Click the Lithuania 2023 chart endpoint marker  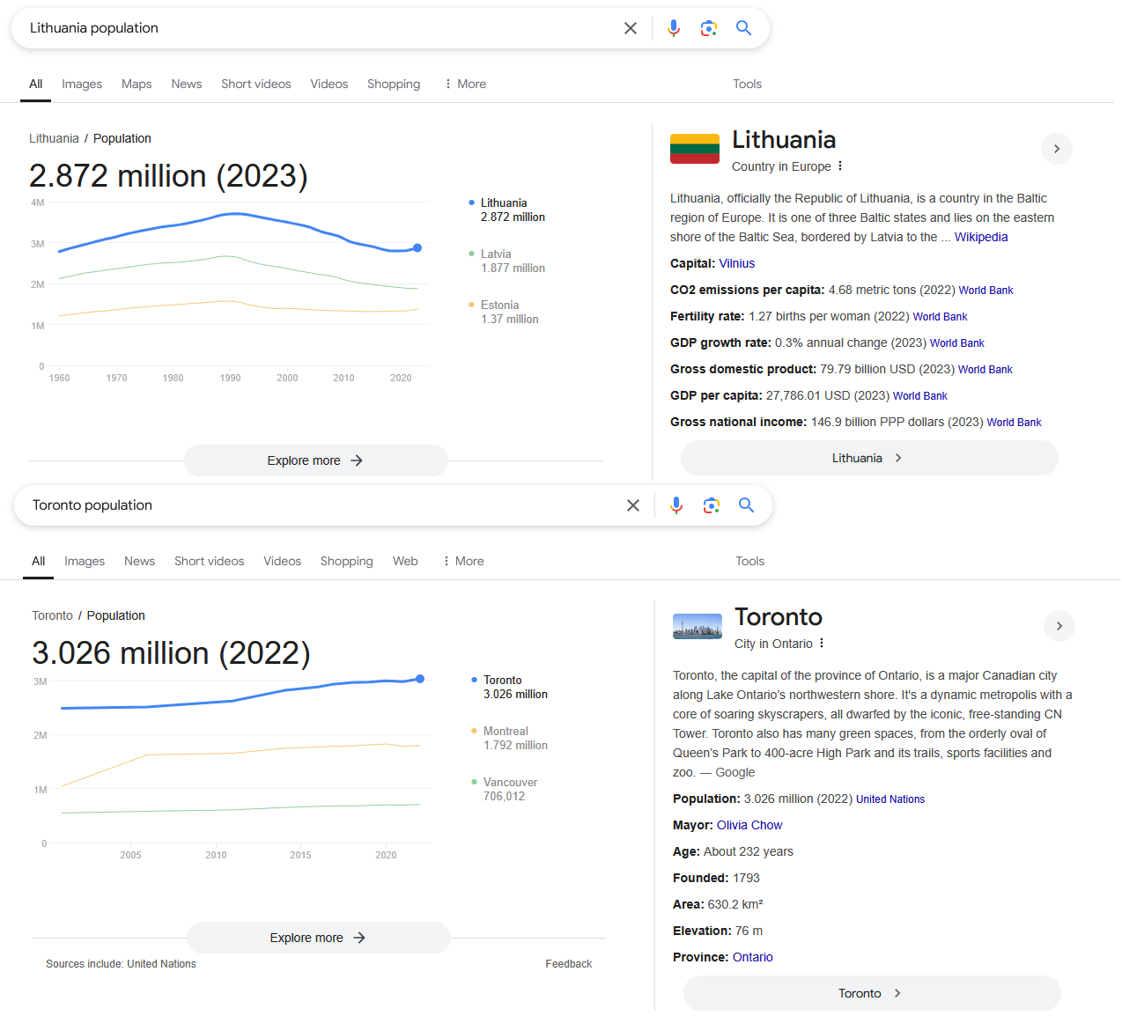pyautogui.click(x=417, y=248)
